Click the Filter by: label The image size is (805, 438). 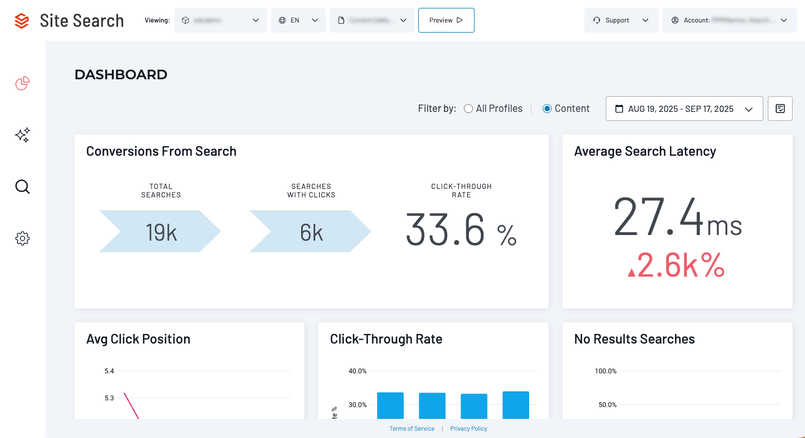(x=437, y=109)
